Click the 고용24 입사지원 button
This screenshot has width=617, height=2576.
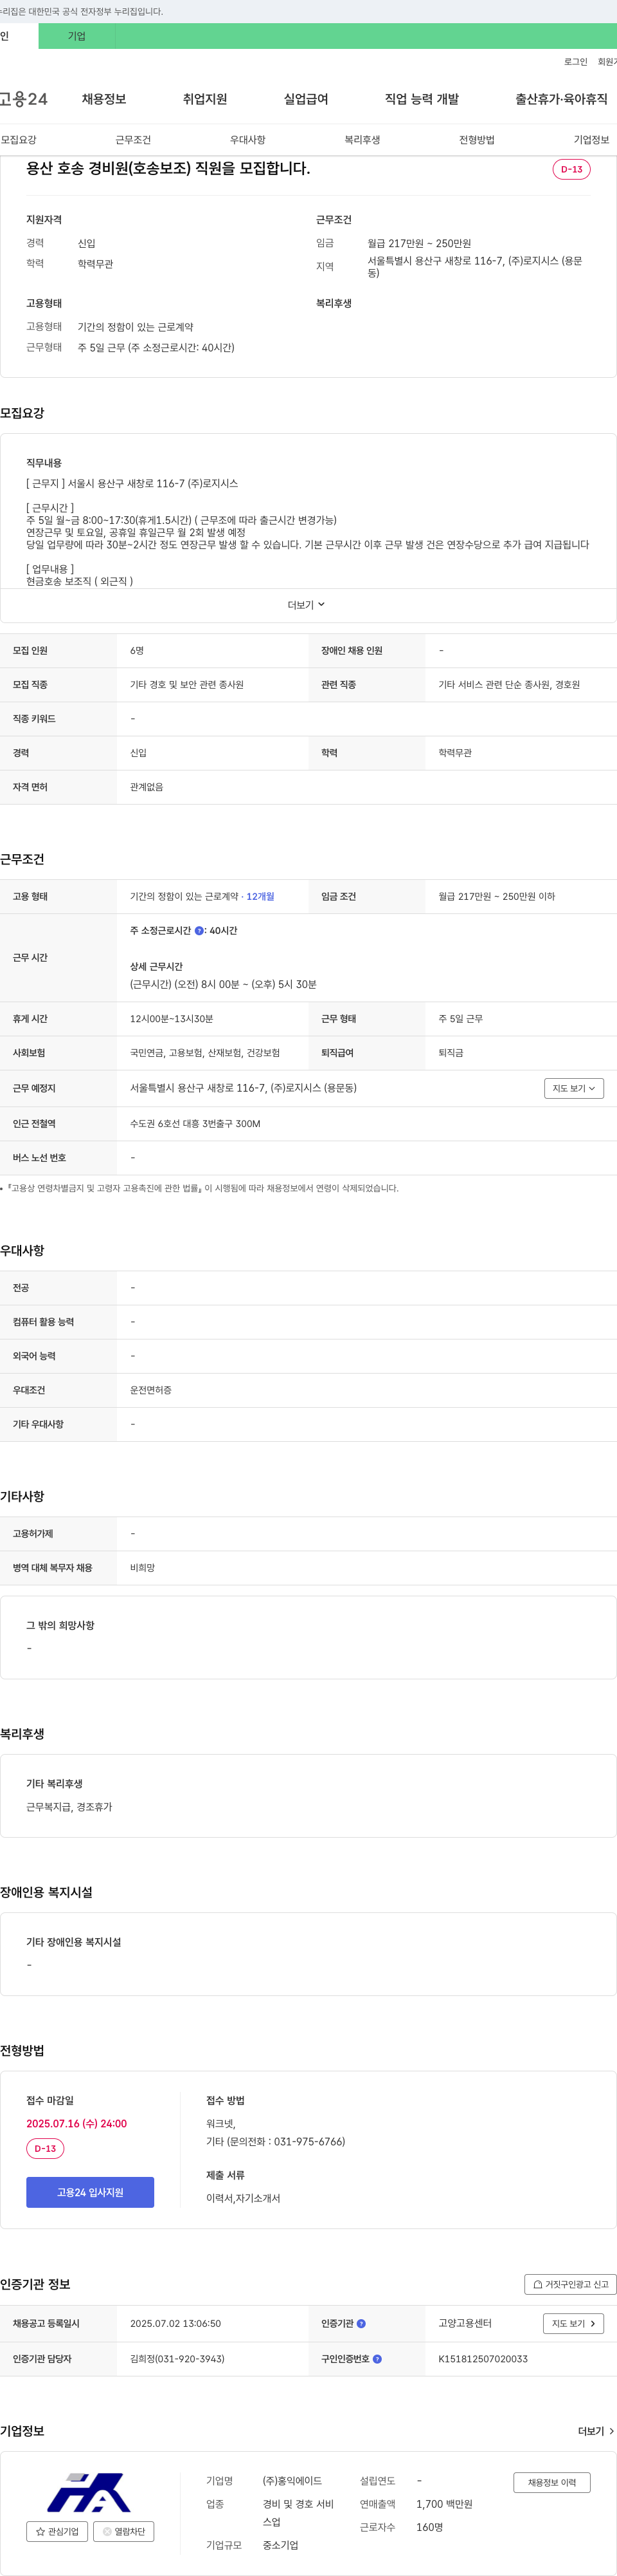(x=90, y=2192)
